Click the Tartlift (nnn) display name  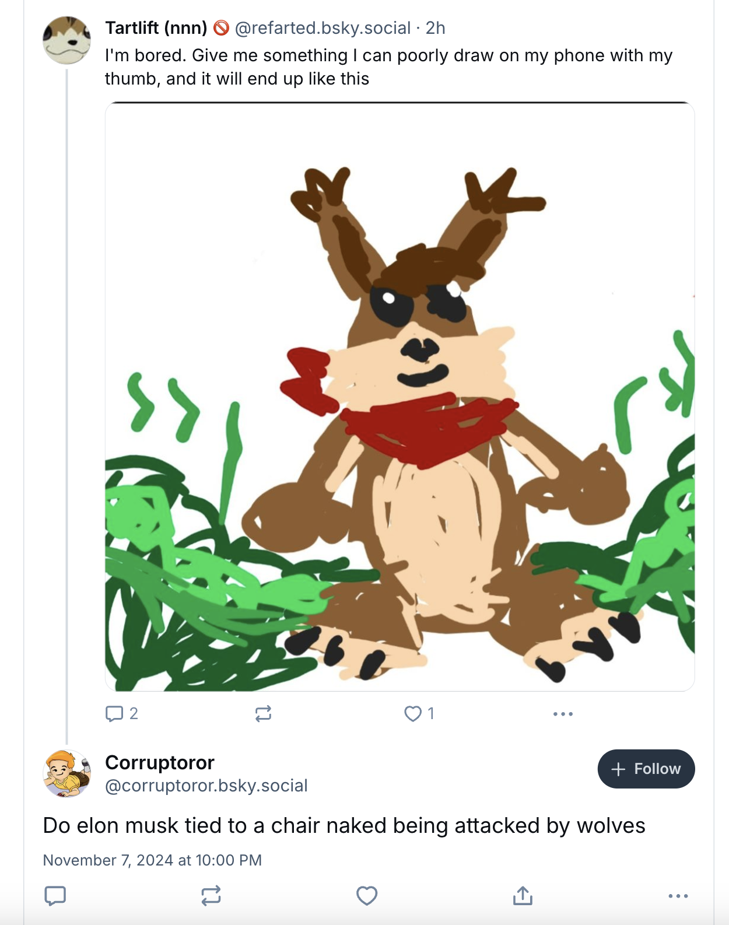[x=156, y=28]
